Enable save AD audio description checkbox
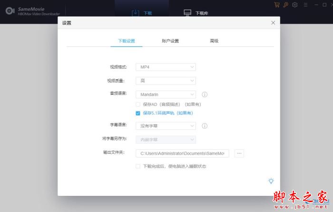The width and height of the screenshot is (333, 212). click(138, 104)
